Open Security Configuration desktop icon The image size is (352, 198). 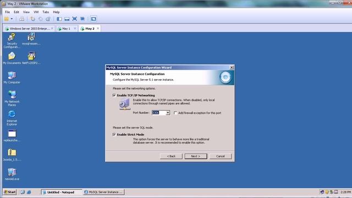(x=12, y=41)
